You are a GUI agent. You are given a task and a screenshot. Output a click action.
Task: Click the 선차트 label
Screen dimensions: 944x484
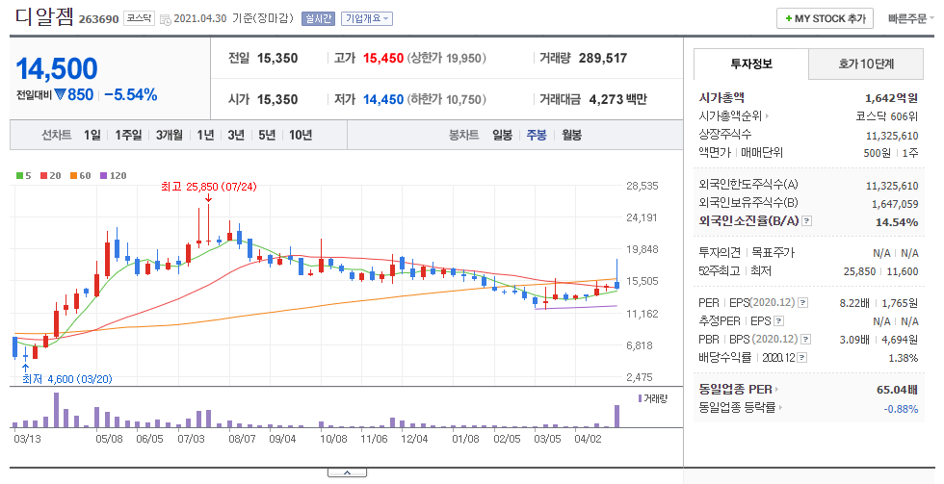click(x=56, y=136)
